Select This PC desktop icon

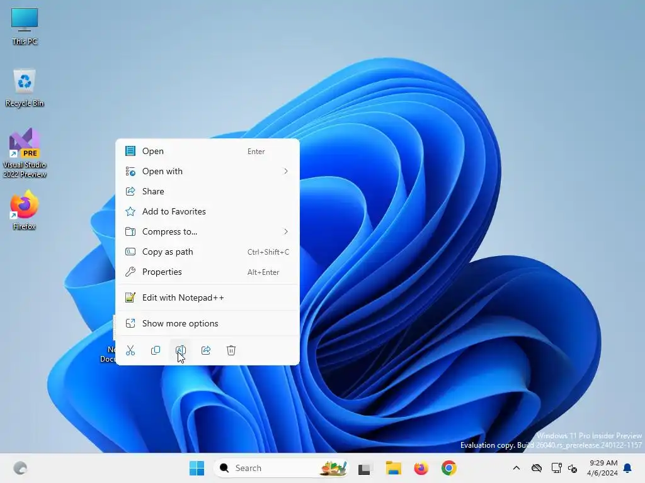25,26
